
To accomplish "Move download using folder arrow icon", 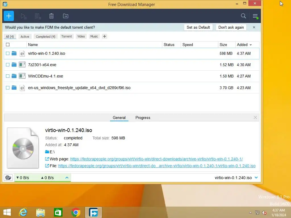I will (66, 16).
